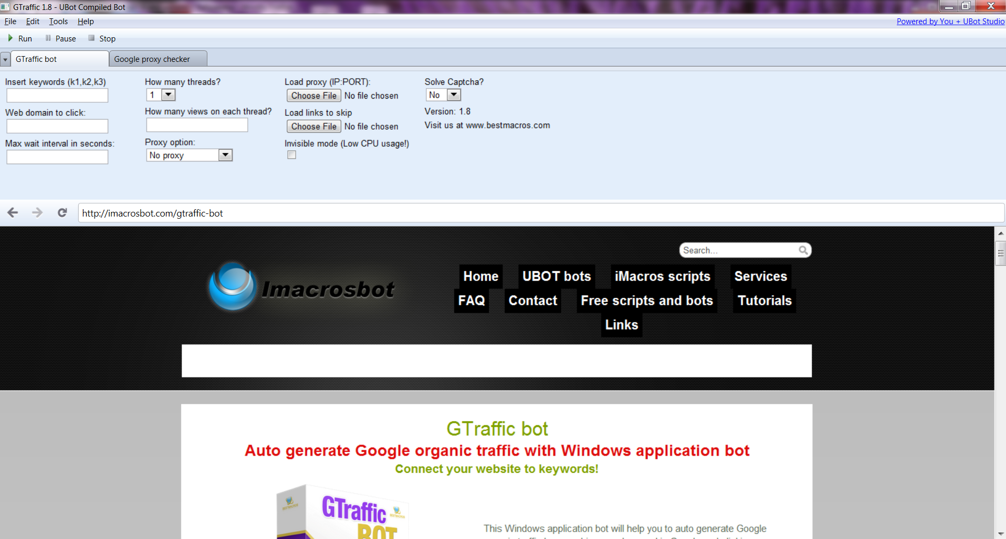
Task: Click the views on each thread field
Action: 197,125
